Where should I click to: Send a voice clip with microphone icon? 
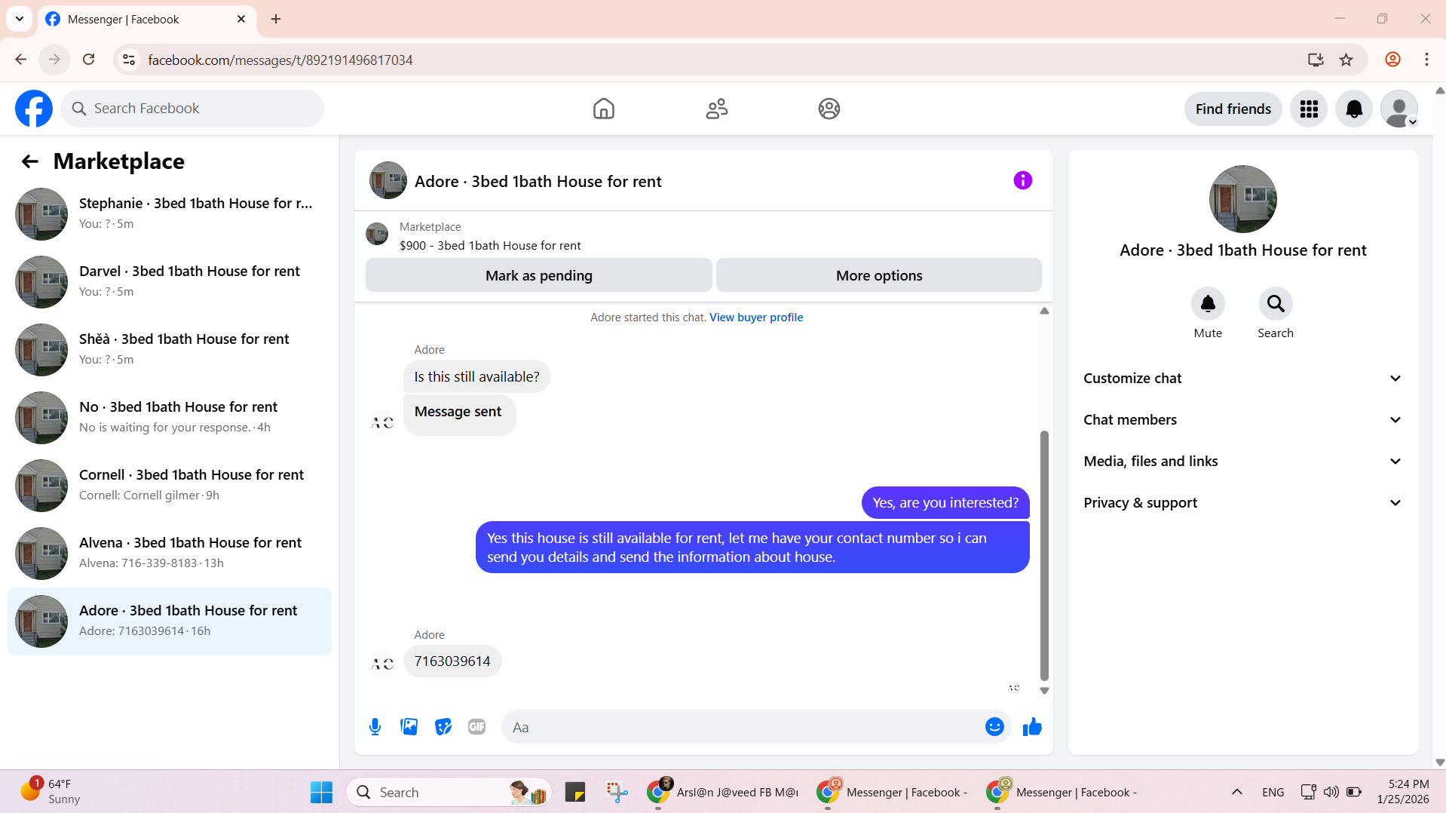[x=375, y=727]
